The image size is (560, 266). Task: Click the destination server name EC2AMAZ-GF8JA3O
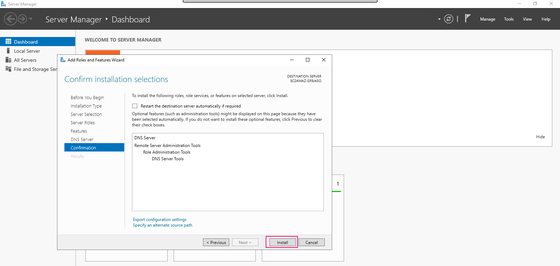[306, 81]
